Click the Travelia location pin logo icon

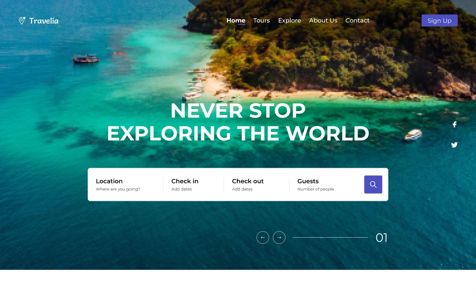(22, 20)
